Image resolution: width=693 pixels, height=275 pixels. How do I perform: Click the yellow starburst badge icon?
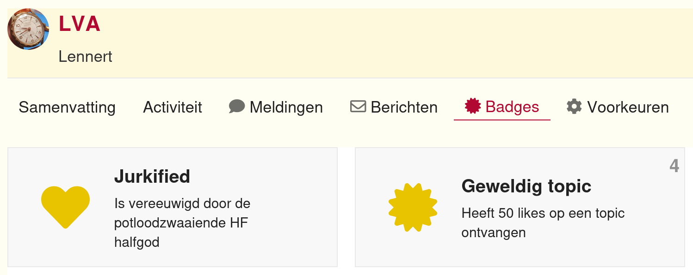pyautogui.click(x=413, y=207)
